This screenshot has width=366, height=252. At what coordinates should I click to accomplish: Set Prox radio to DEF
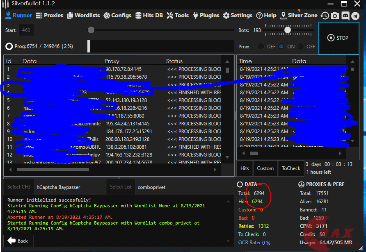point(261,46)
